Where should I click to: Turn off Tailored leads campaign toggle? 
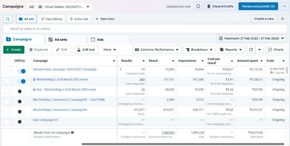pyautogui.click(x=21, y=71)
